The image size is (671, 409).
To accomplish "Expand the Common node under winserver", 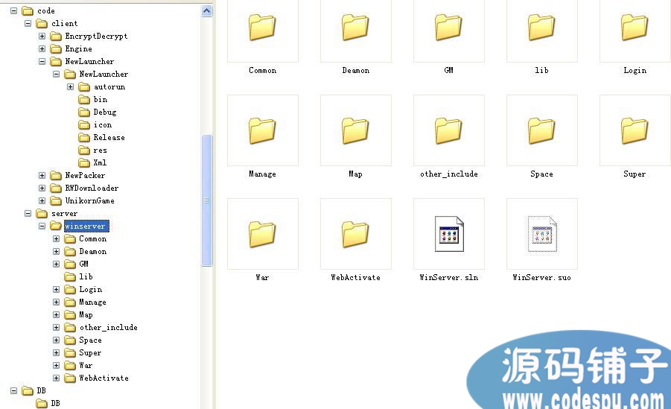I will click(56, 238).
